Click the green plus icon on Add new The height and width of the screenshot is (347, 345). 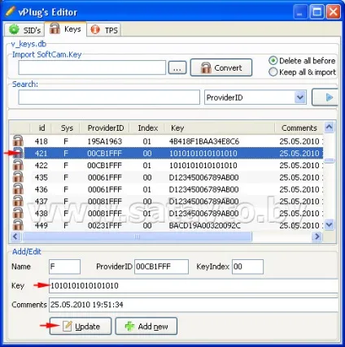pyautogui.click(x=129, y=326)
